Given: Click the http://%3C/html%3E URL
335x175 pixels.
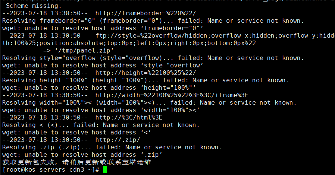Looking at the screenshot, I should pos(129,118).
